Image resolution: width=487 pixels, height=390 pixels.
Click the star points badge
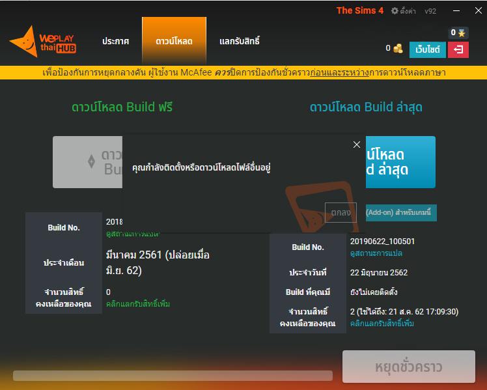[458, 33]
